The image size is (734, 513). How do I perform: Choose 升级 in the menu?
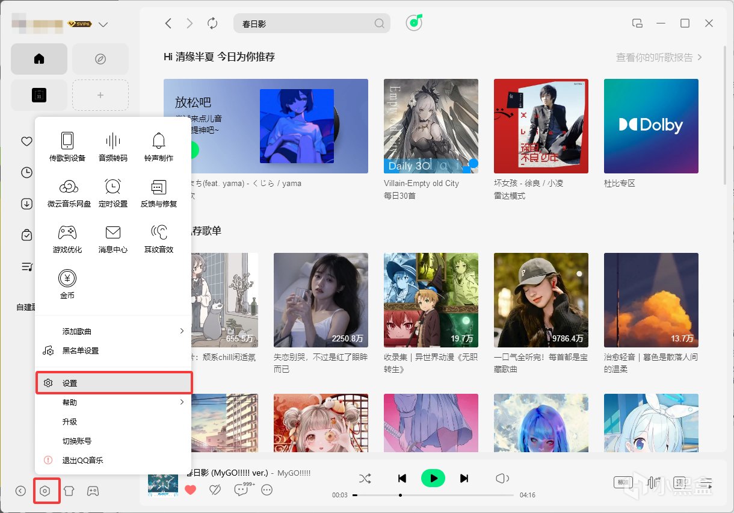point(114,421)
